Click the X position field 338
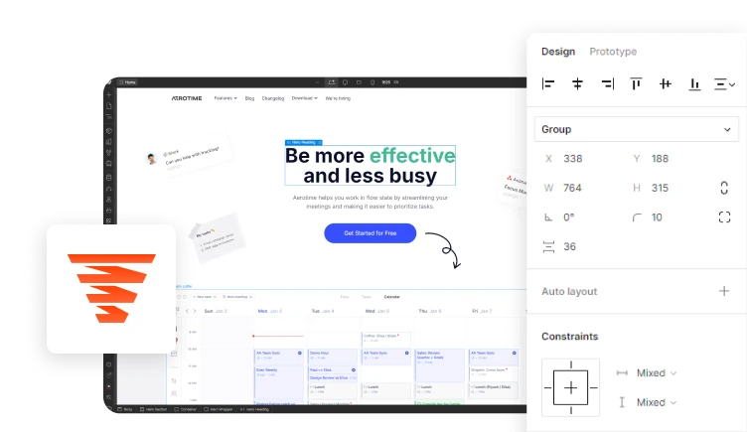This screenshot has width=747, height=432. click(572, 159)
